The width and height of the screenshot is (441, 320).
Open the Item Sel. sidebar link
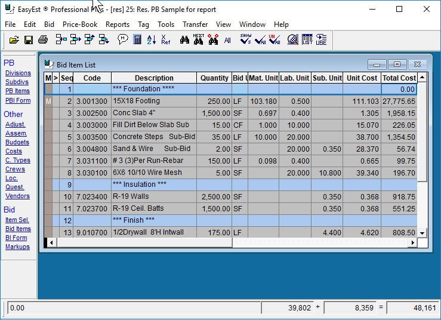point(17,220)
